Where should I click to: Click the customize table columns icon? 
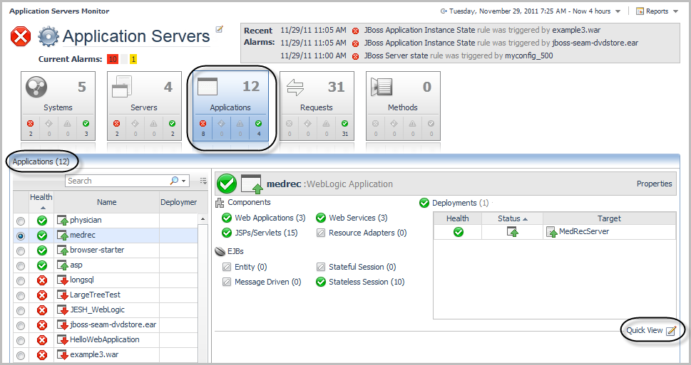pyautogui.click(x=203, y=181)
